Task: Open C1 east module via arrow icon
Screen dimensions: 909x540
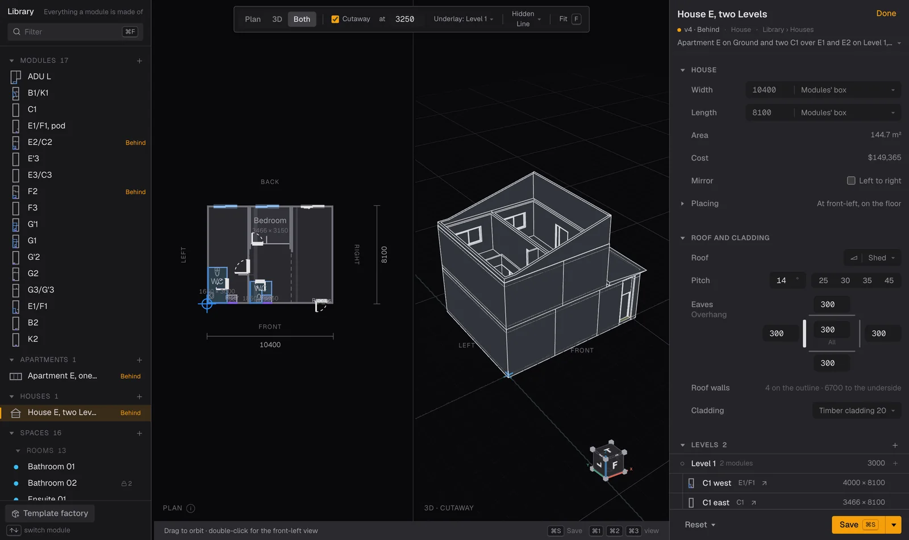Action: click(753, 503)
